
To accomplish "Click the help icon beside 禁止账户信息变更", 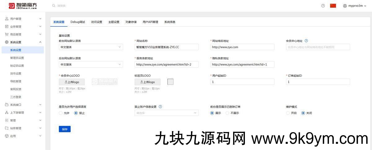I will 160,107.
